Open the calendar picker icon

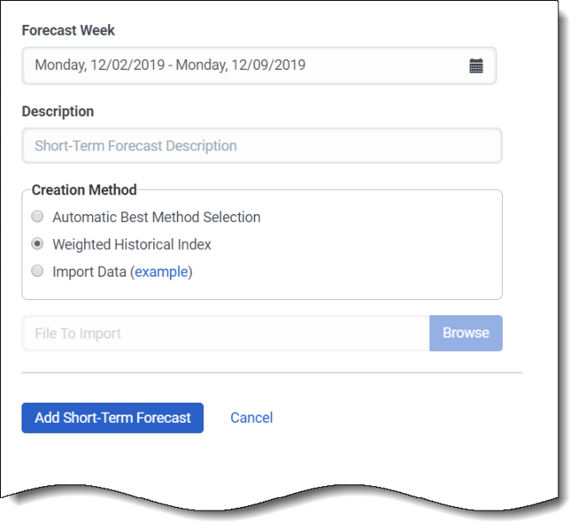[x=476, y=65]
